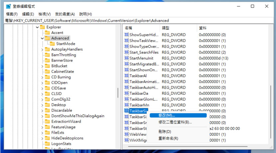The image size is (276, 153).
Task: Click the Registry Editor app icon in title bar
Action: 8,6
